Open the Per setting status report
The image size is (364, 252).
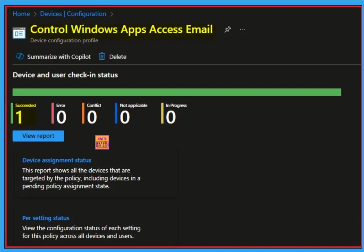tap(45, 218)
